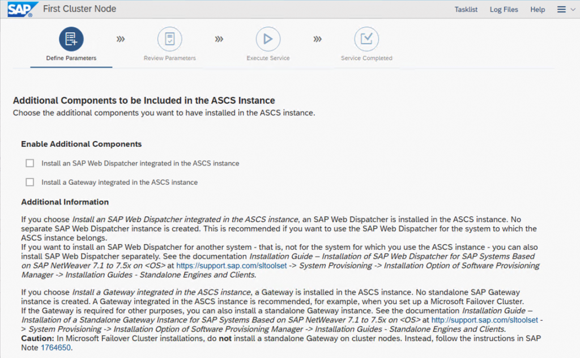Viewport: 580px width, 358px height.
Task: Open the http://support.sap.com/sltoolset link
Action: [x=485, y=320]
